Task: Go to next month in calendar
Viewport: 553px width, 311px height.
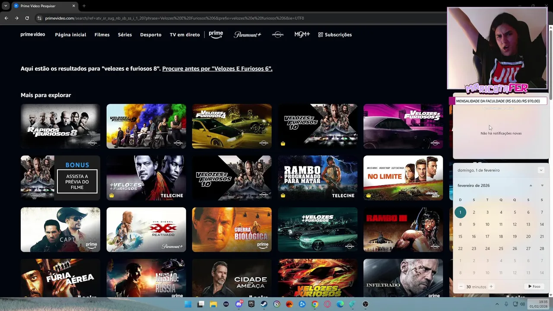Action: pyautogui.click(x=542, y=186)
